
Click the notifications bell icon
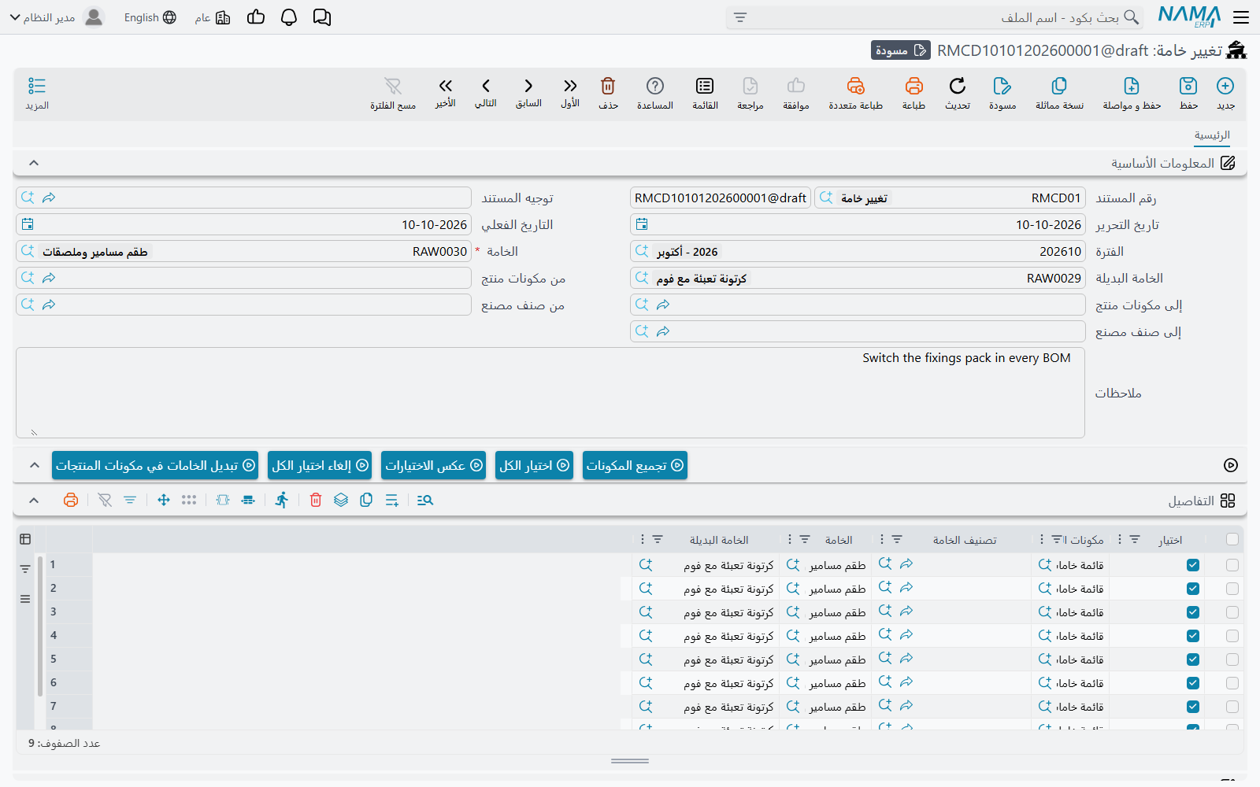click(x=289, y=17)
